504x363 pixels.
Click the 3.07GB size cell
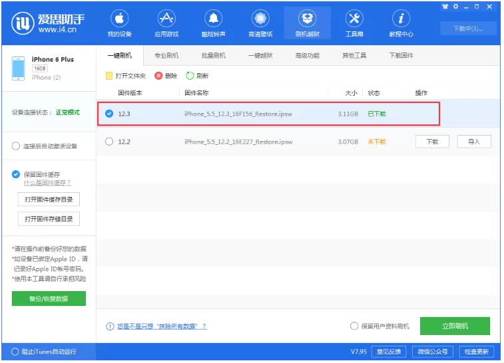tap(348, 142)
